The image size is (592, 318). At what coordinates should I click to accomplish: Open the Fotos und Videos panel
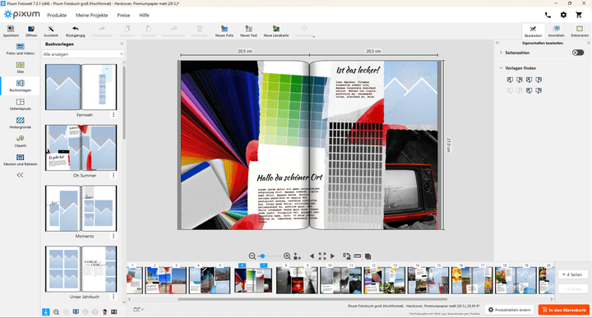point(21,49)
